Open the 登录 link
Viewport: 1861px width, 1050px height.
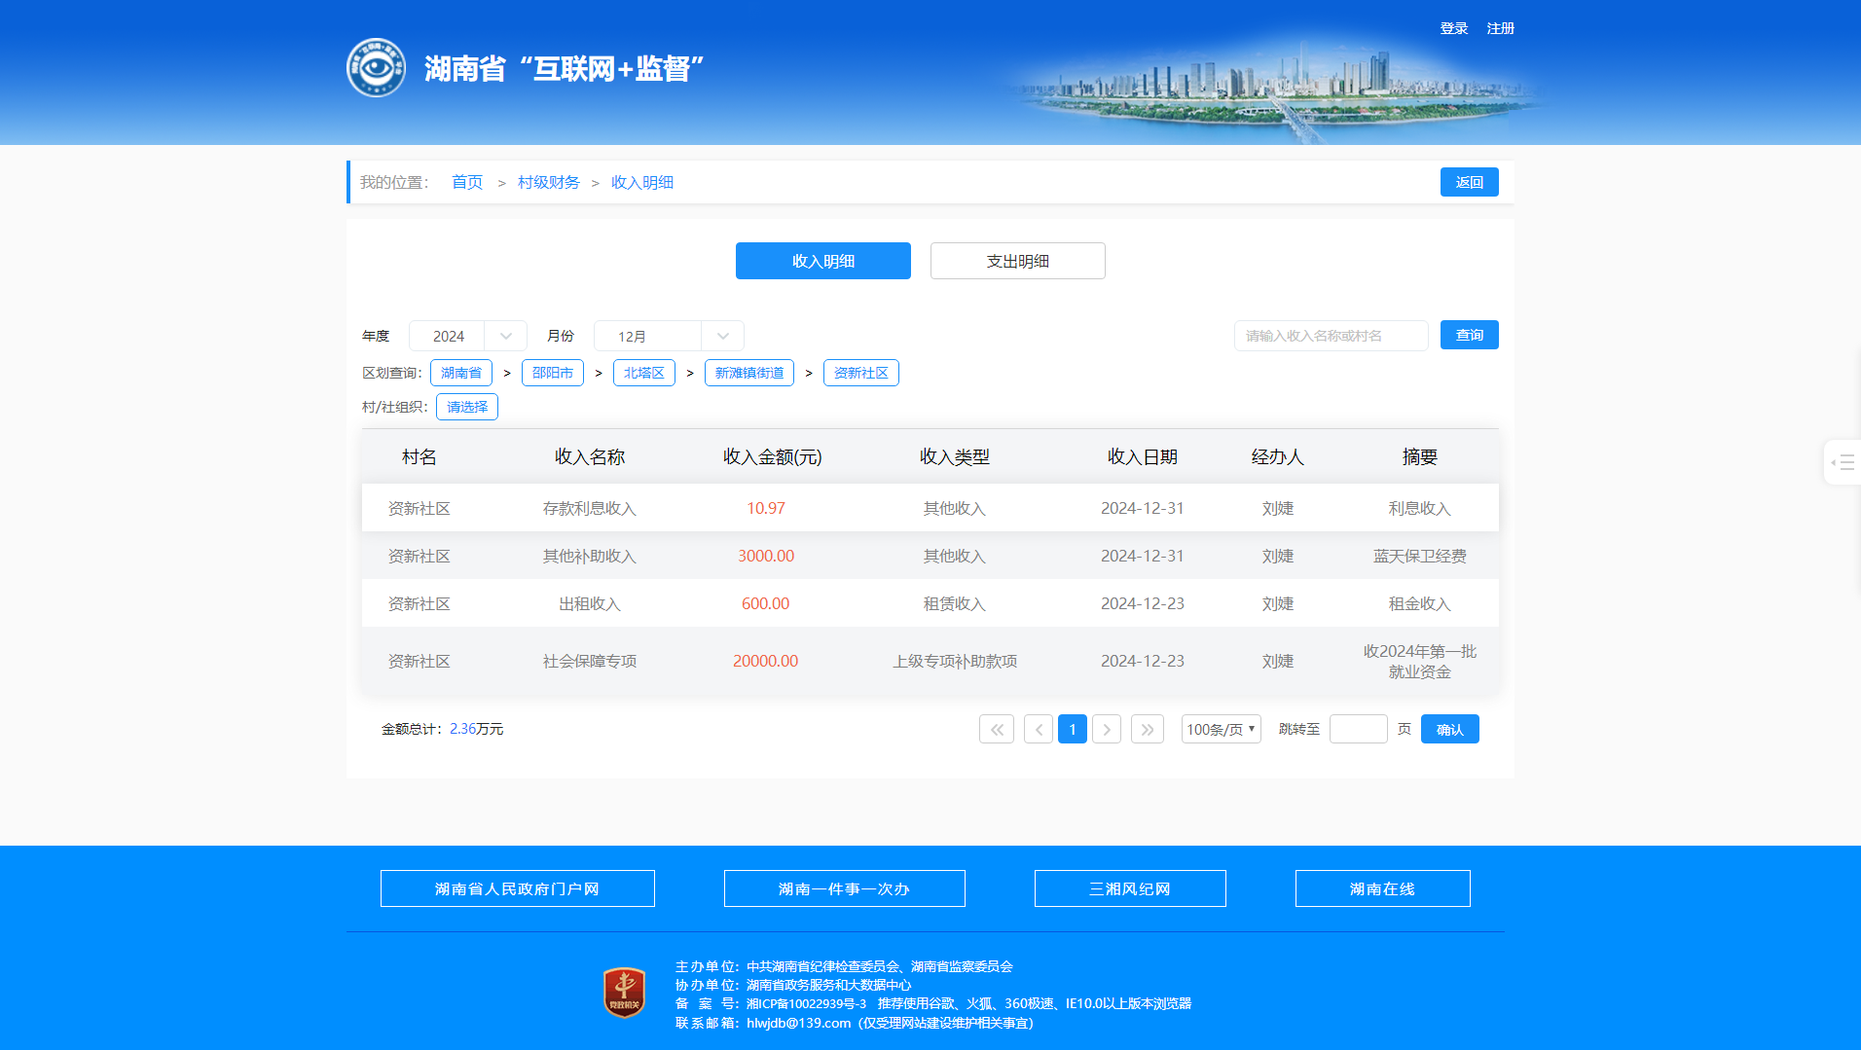pyautogui.click(x=1453, y=28)
